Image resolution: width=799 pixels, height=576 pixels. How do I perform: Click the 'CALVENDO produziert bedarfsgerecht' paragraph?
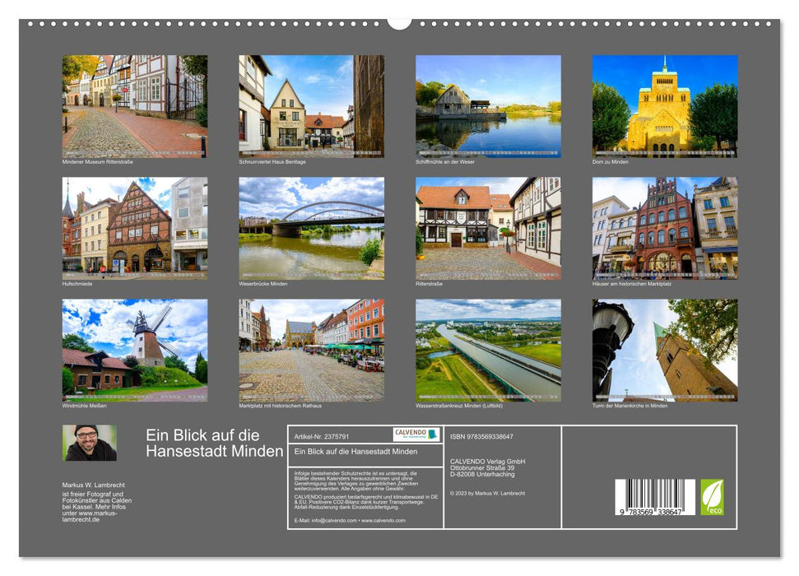[x=366, y=502]
